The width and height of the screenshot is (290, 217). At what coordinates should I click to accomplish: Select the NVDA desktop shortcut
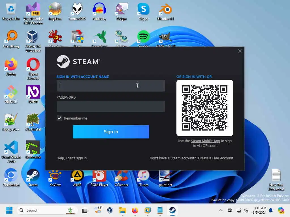click(33, 94)
